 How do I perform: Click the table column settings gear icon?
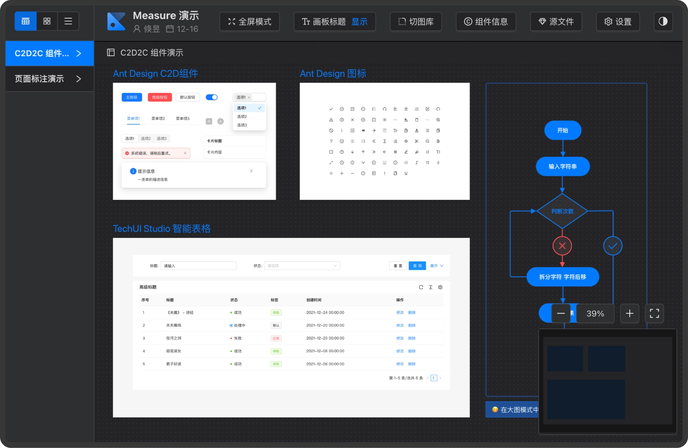(x=440, y=287)
